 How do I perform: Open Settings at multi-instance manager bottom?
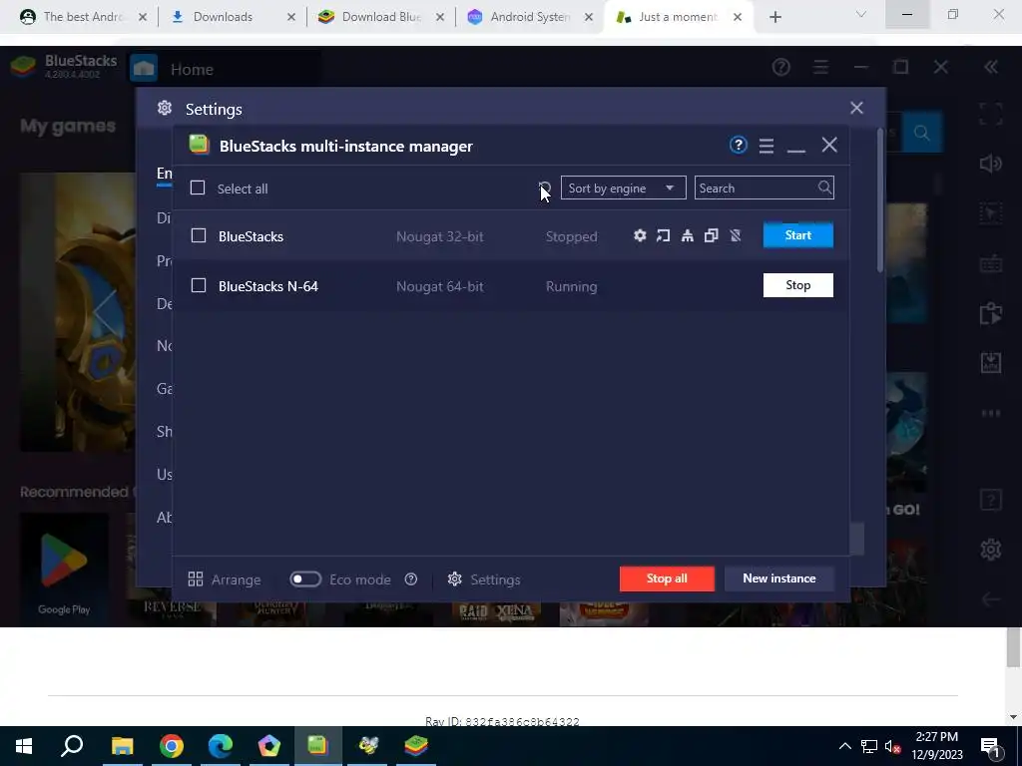click(484, 579)
